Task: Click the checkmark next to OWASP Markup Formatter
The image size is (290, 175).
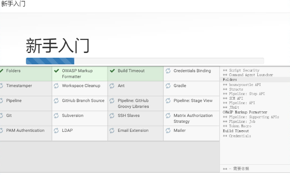Action: [57, 71]
